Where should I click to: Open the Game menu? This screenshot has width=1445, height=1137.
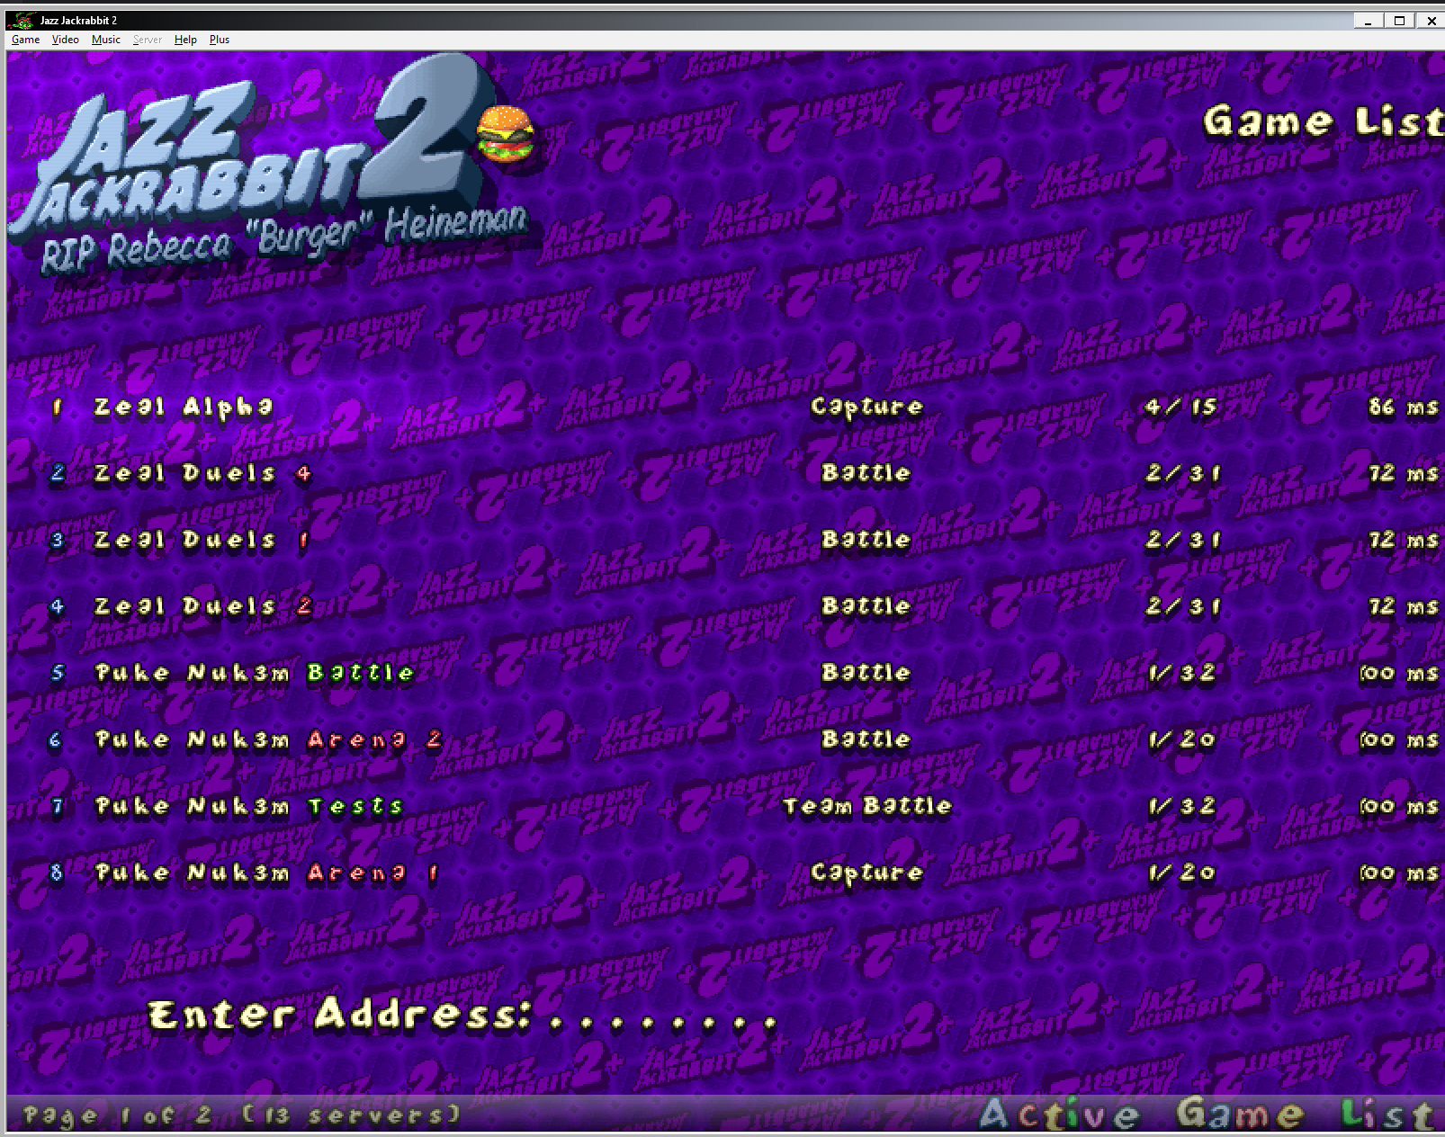point(25,40)
